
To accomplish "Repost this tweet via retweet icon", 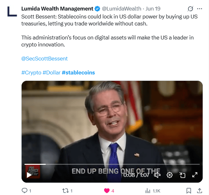I will click(x=65, y=191).
